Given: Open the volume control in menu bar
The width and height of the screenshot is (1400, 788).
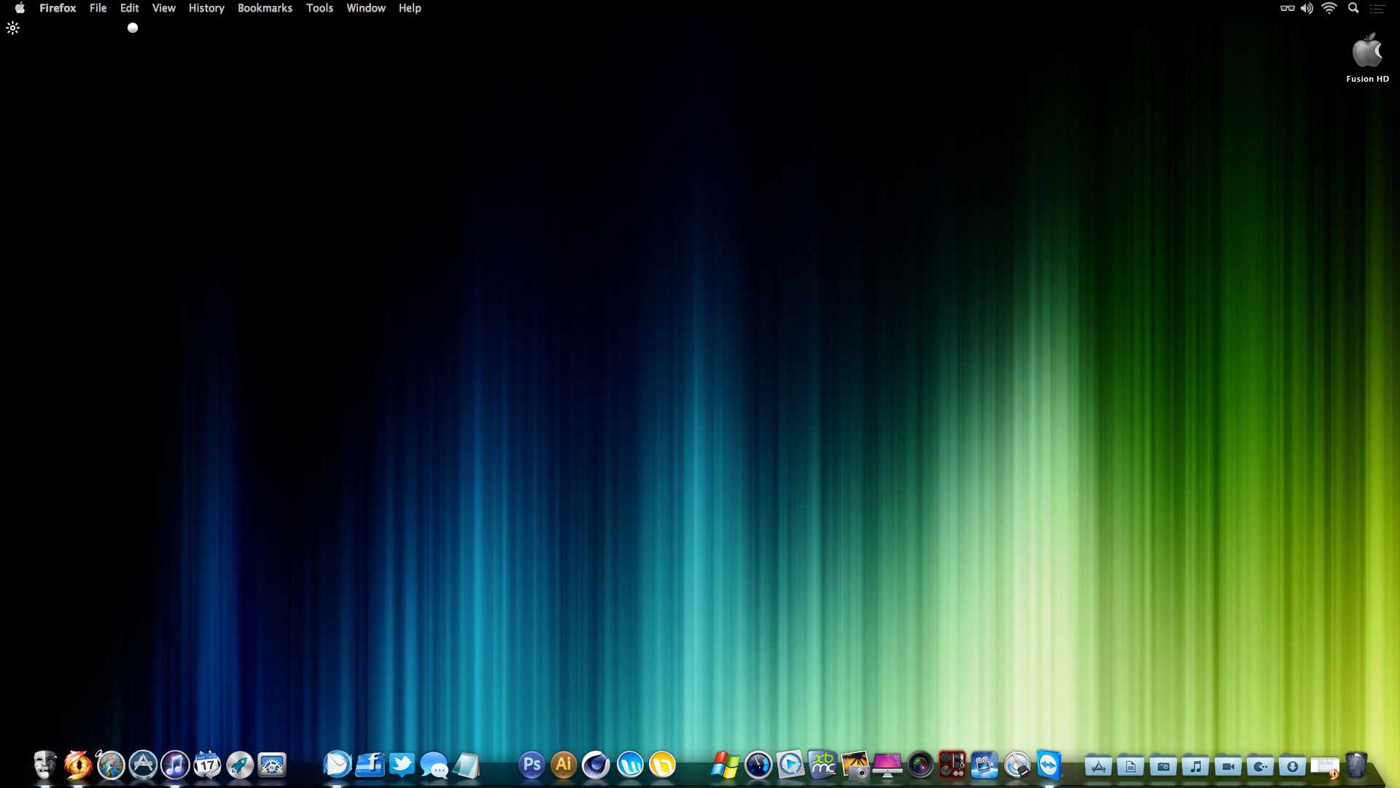Looking at the screenshot, I should tap(1307, 8).
